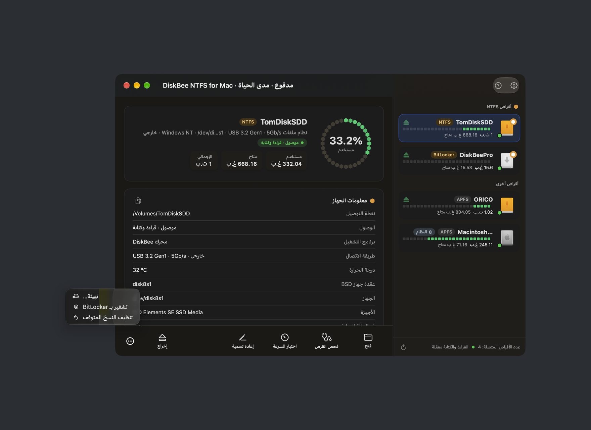The width and height of the screenshot is (591, 430).
Task: Click the NTFS badge next to TomDiskSDD title
Action: 248,122
